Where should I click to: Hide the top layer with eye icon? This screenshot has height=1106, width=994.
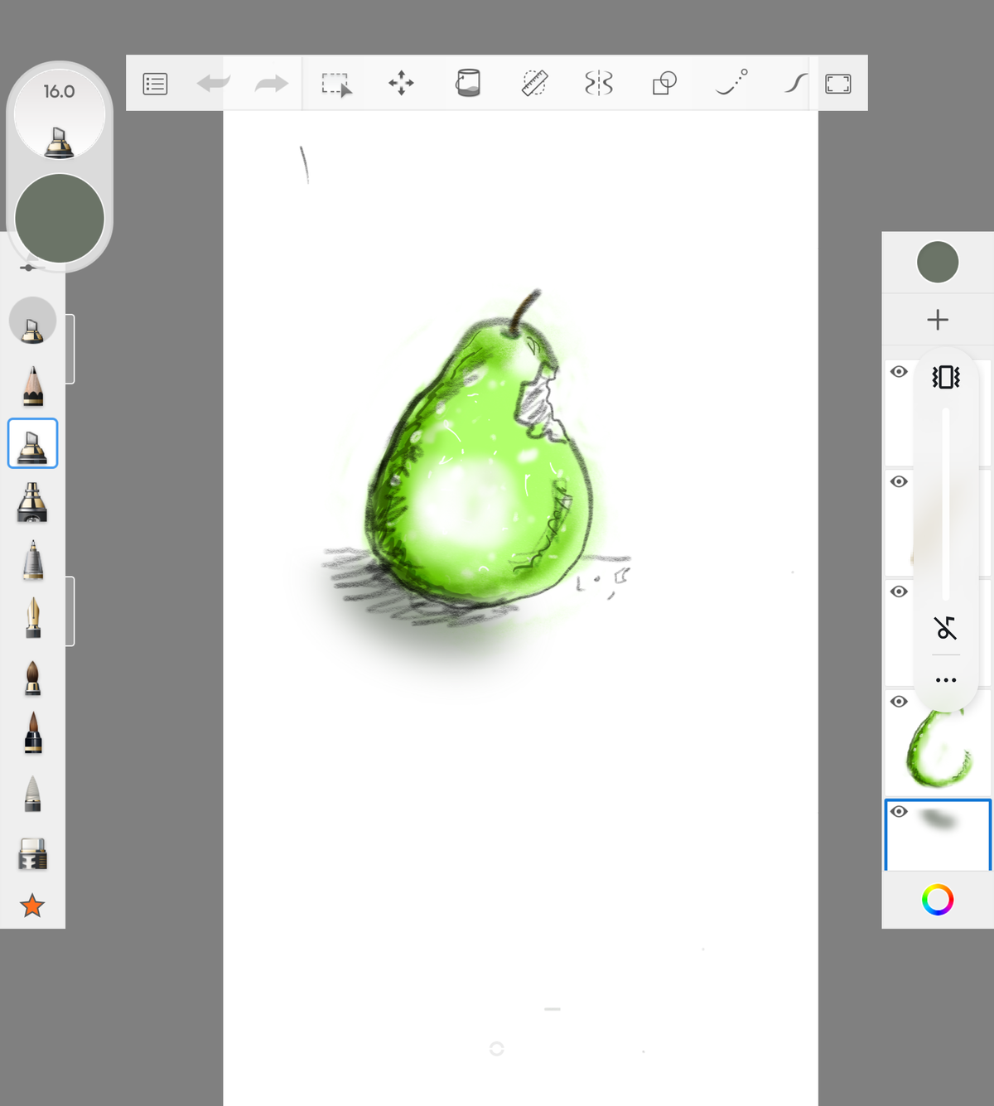coord(899,372)
